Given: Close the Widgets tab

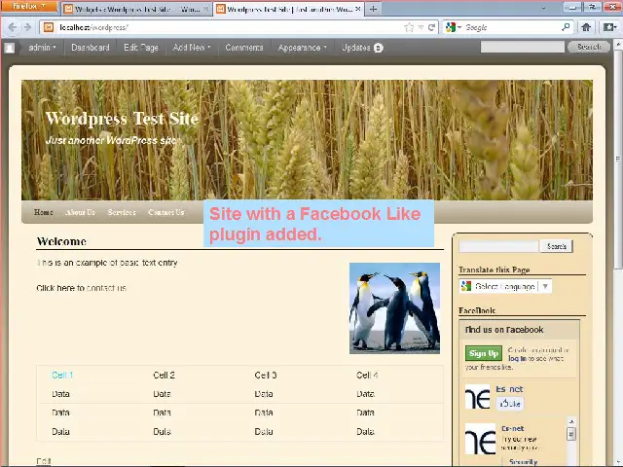Looking at the screenshot, I should tap(206, 9).
